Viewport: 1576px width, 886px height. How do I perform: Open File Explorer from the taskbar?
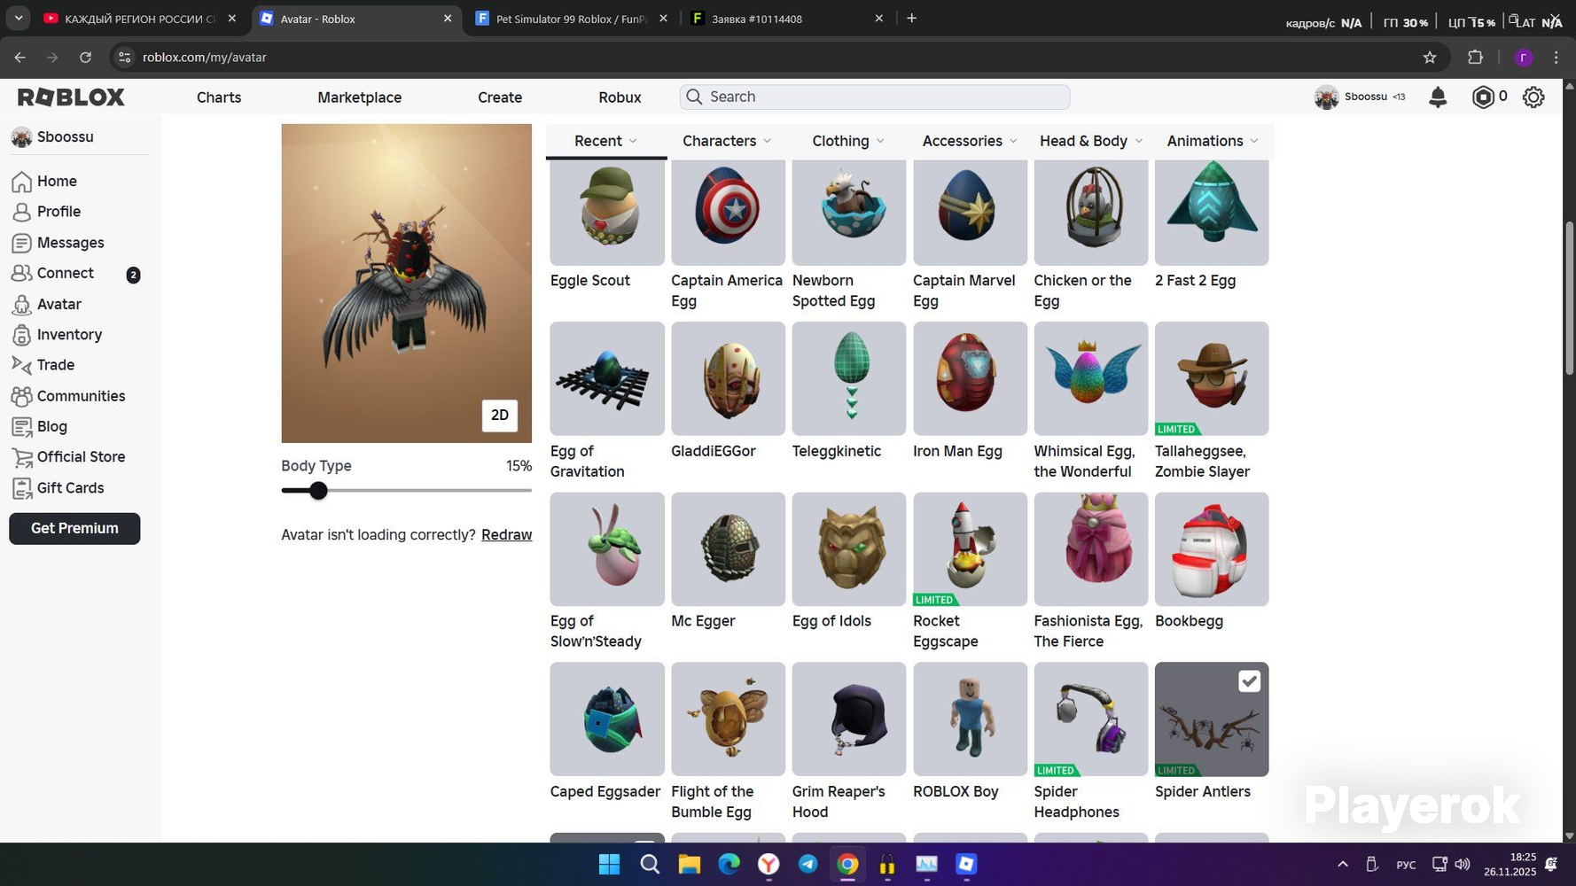689,865
